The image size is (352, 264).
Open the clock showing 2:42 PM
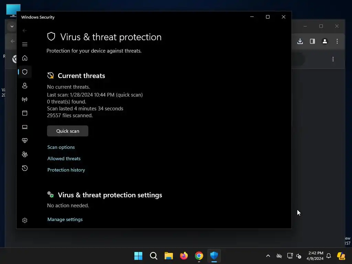pos(315,256)
